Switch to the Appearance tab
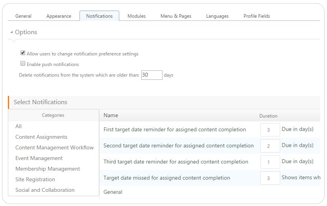The image size is (327, 206). [59, 16]
